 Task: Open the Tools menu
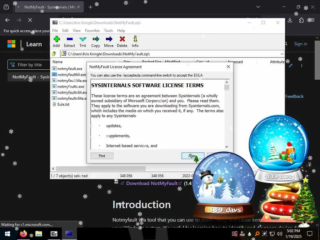(108, 31)
